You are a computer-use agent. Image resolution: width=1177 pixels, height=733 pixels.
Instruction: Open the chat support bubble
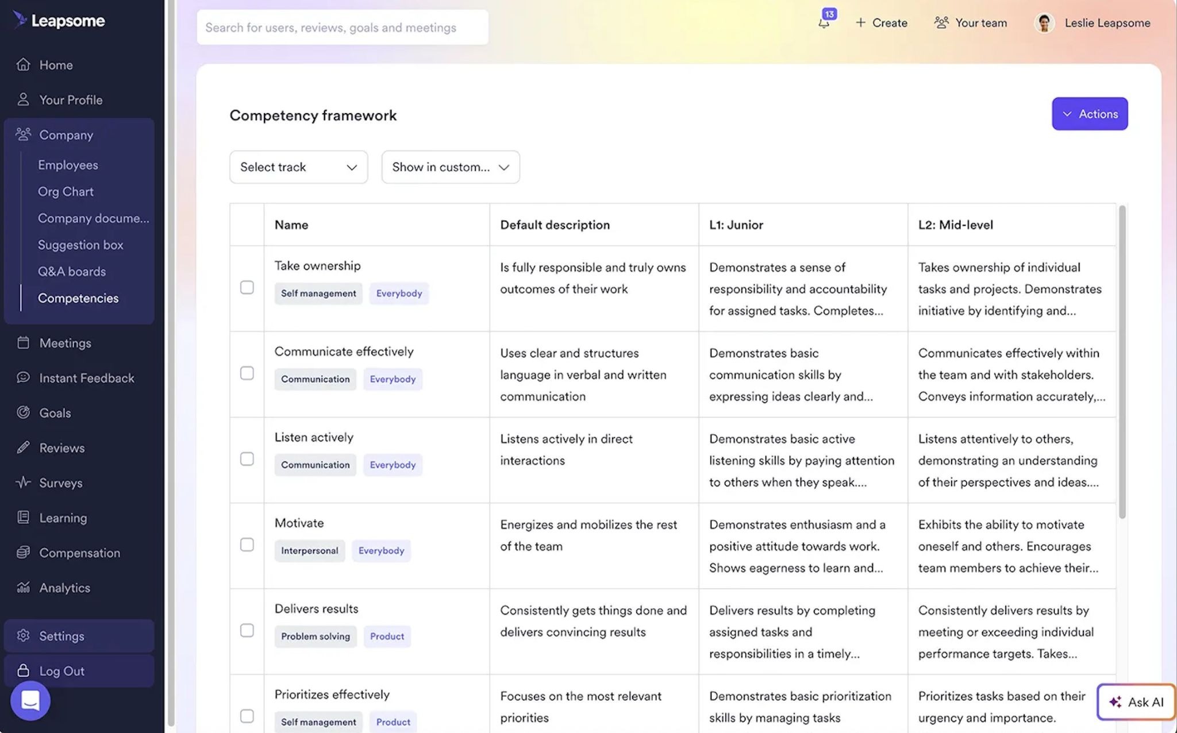coord(30,701)
